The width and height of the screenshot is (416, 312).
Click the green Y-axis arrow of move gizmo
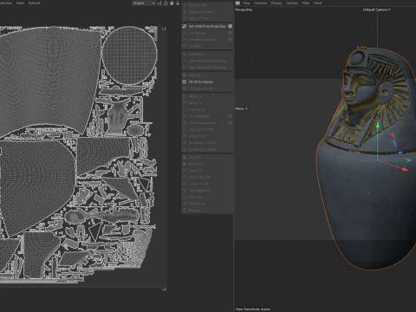pos(377,125)
